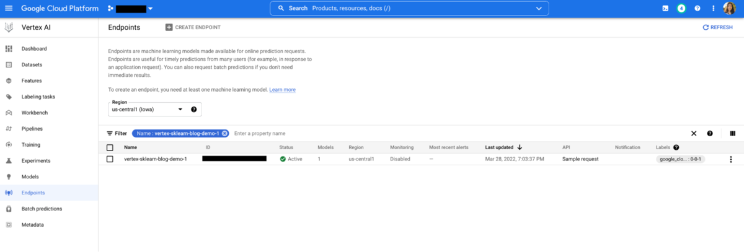Clear all filters with X icon

click(x=694, y=133)
